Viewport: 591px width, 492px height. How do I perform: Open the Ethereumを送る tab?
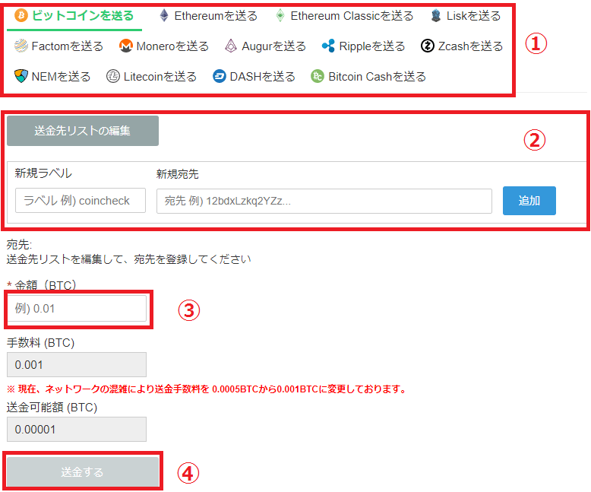coord(208,16)
